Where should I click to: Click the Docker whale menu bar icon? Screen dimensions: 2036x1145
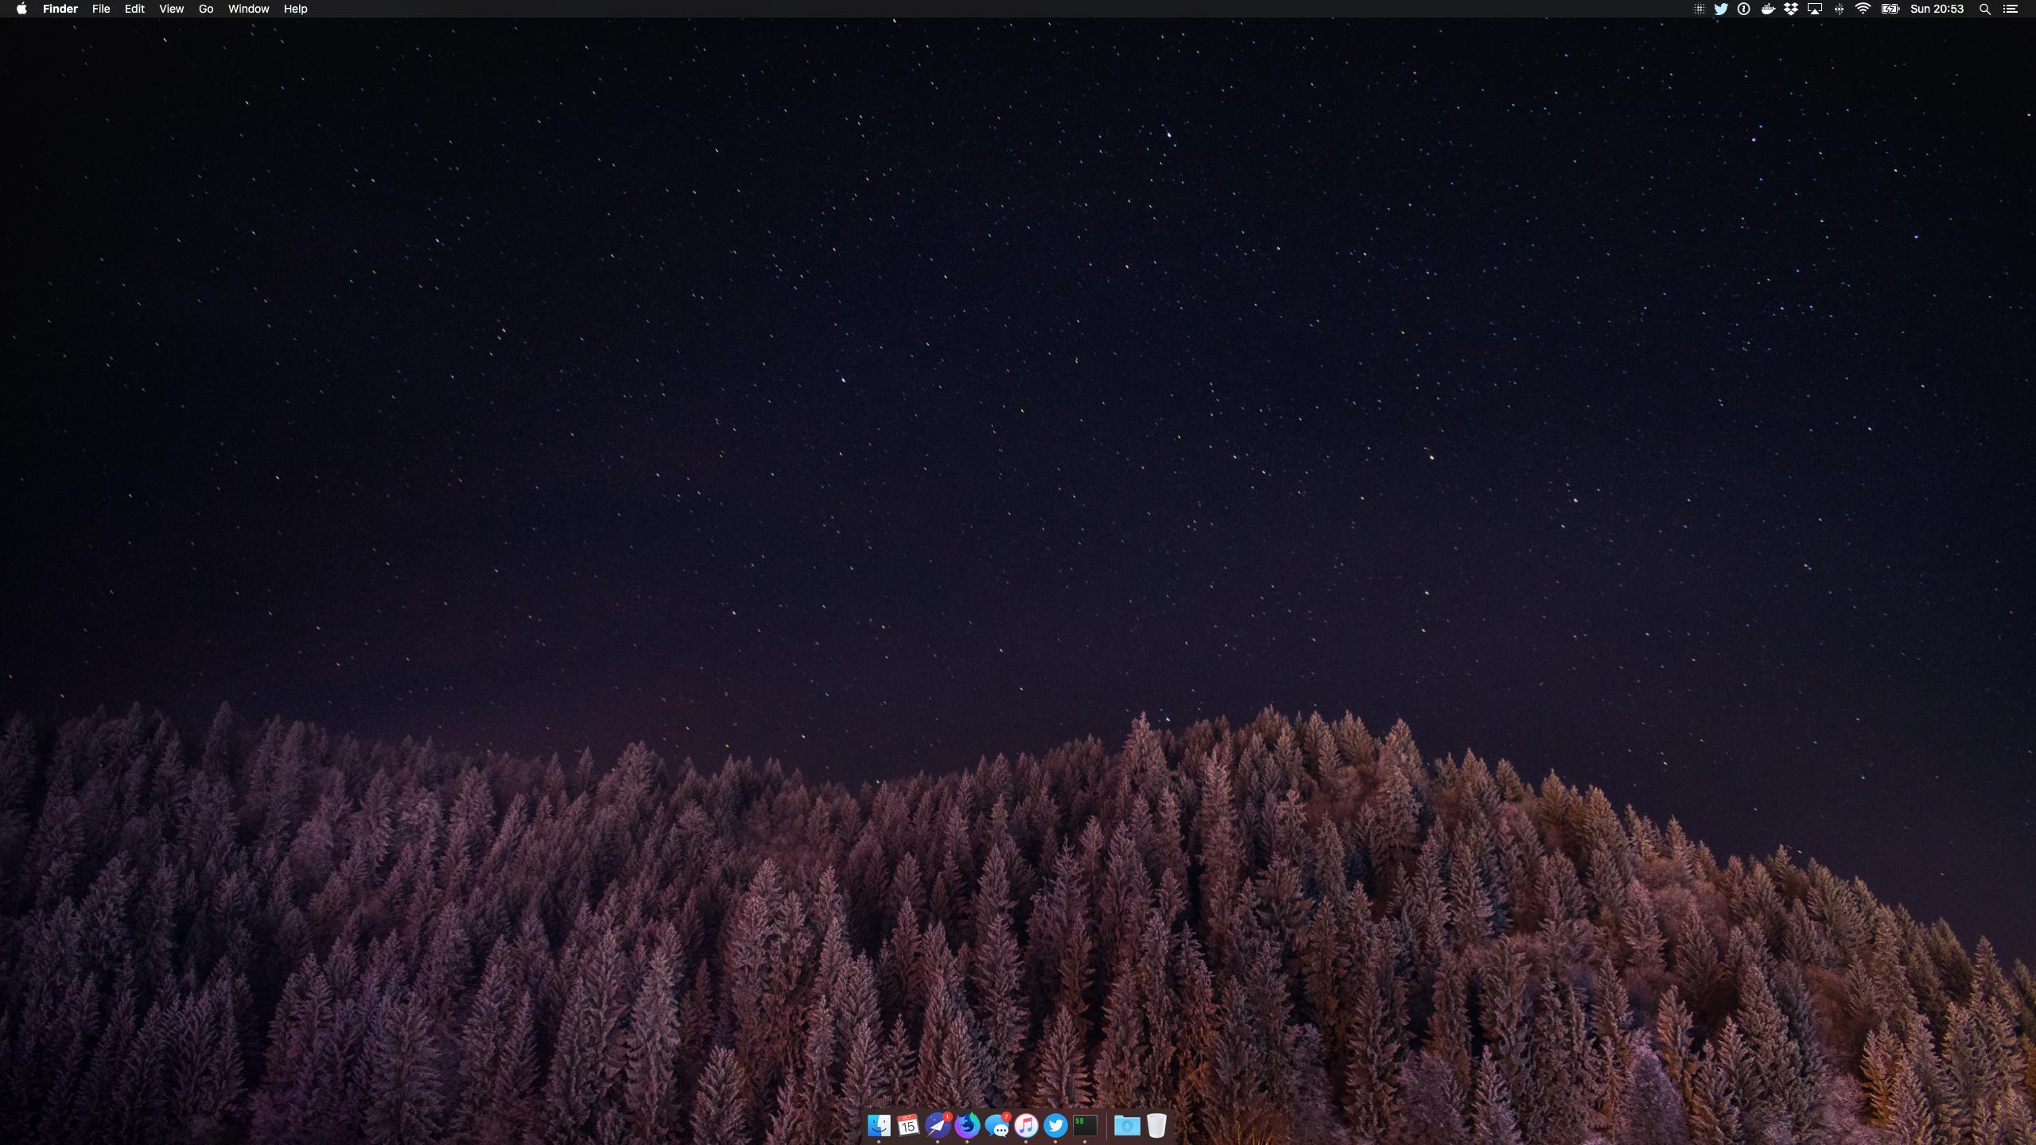[1767, 9]
